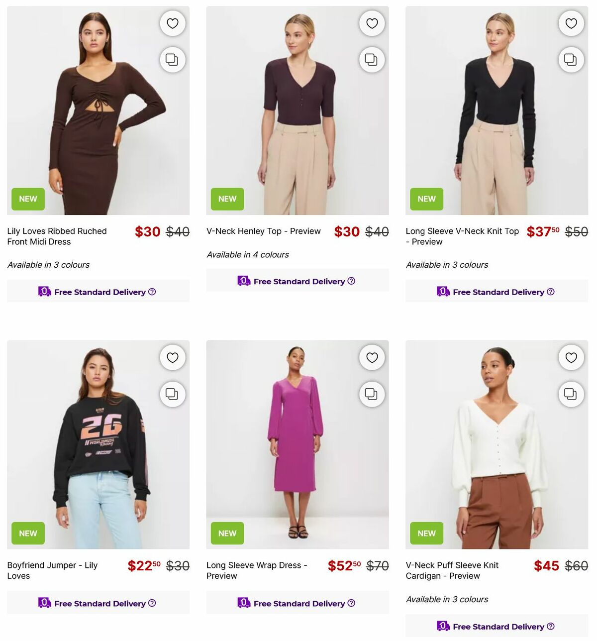Toggle wishlist heart on Boyfriend Jumper
597x641 pixels.
pyautogui.click(x=172, y=357)
